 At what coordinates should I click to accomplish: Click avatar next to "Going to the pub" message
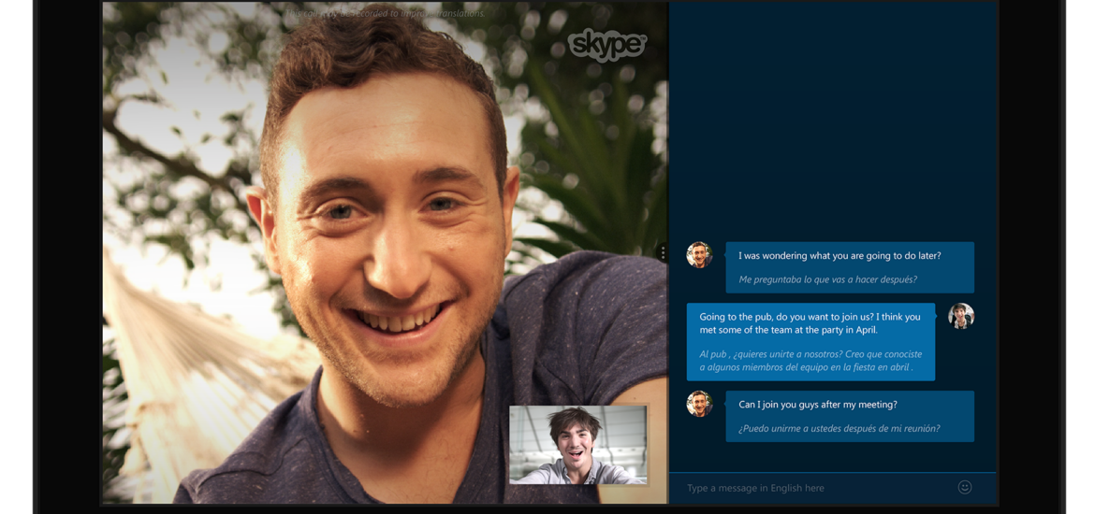960,316
